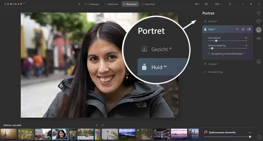This screenshot has width=263, height=141.
Task: Click the LUMINAR AI logo
Action: (15, 4)
